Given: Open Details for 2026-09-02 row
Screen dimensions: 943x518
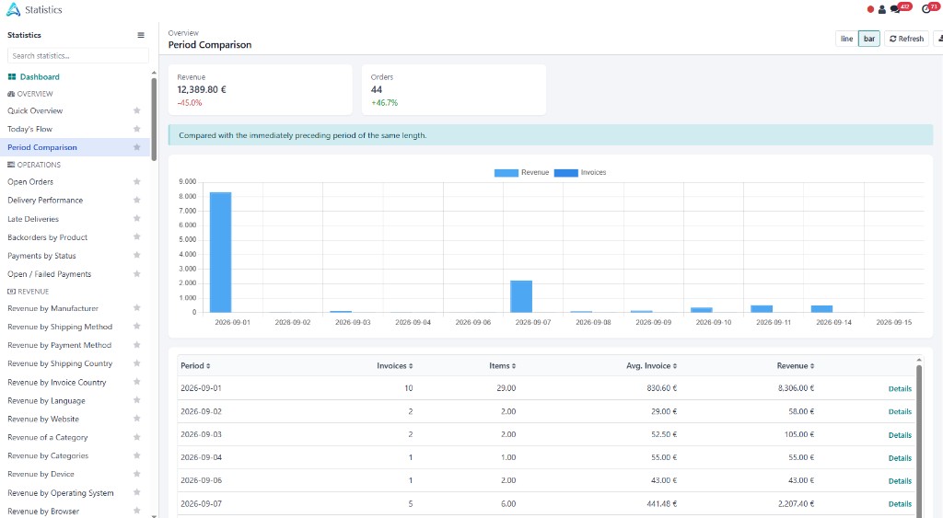Looking at the screenshot, I should [900, 411].
